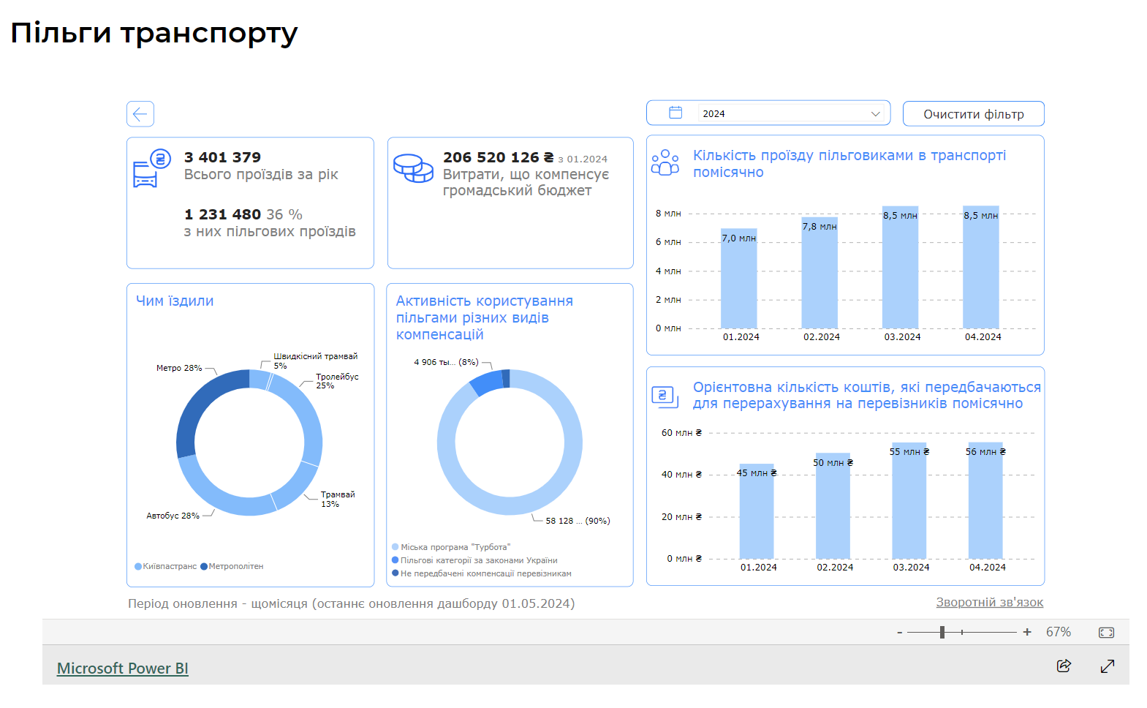Click the fit-to-page icon

[x=1106, y=633]
